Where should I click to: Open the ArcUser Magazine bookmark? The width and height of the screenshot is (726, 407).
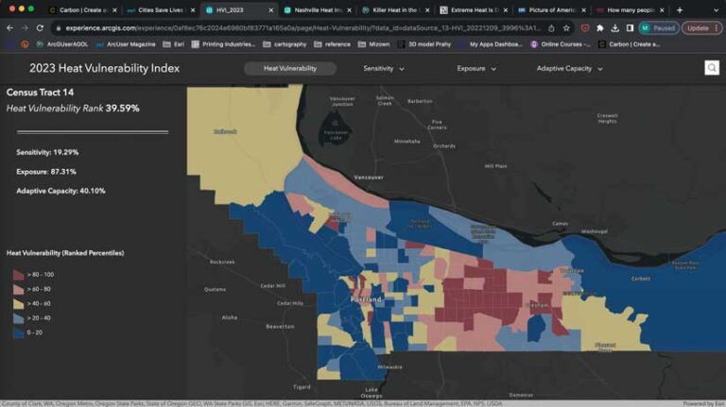[126, 44]
